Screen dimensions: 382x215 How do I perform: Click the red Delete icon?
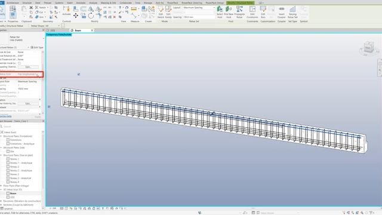tap(114, 17)
